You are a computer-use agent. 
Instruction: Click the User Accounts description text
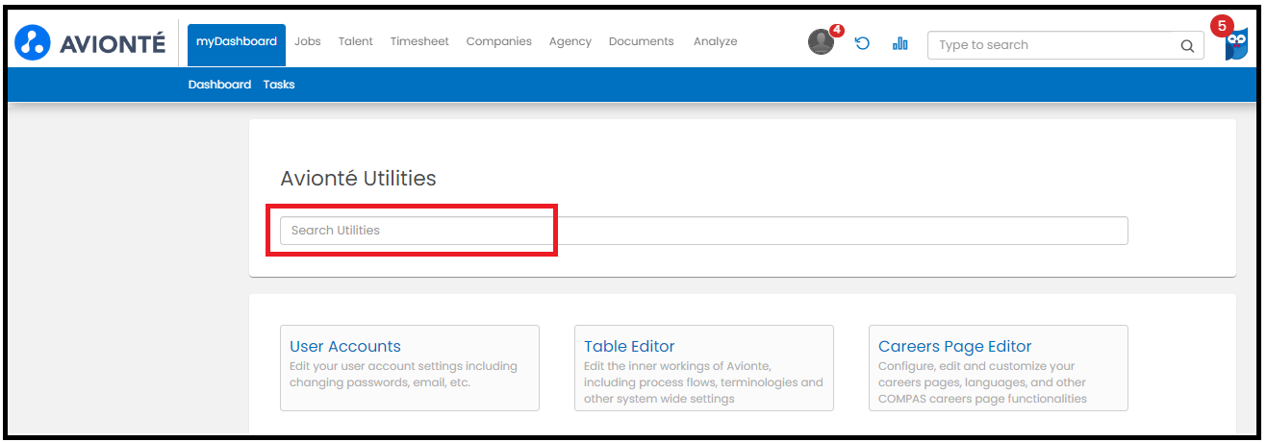click(404, 374)
